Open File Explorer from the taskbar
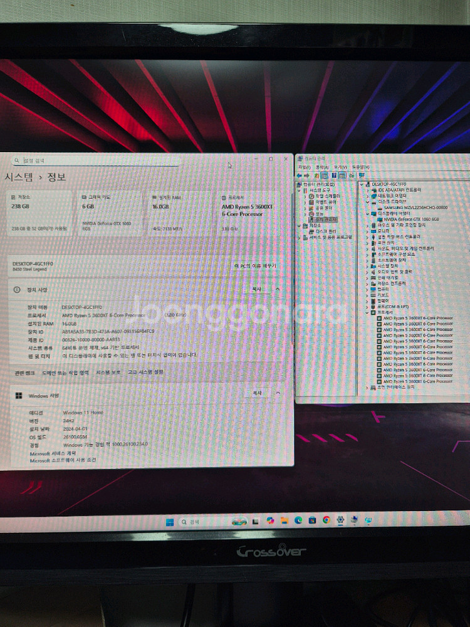This screenshot has height=627, width=470. click(284, 520)
